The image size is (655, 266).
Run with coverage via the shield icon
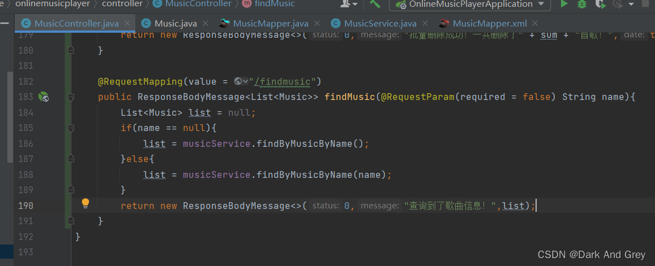pyautogui.click(x=600, y=4)
